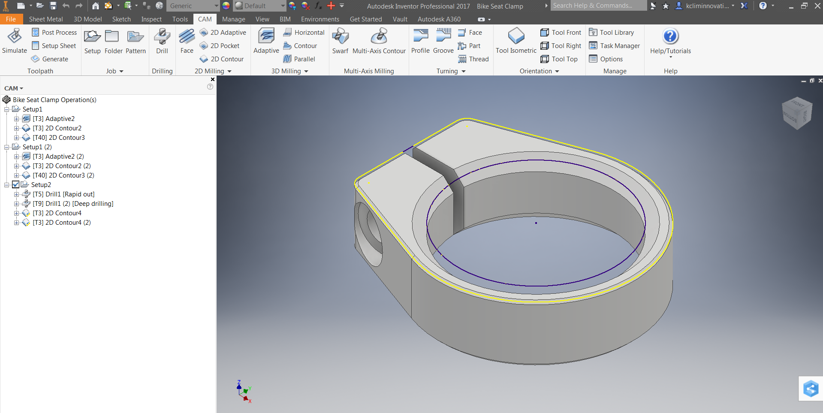Select turning Thread operation

pos(473,59)
